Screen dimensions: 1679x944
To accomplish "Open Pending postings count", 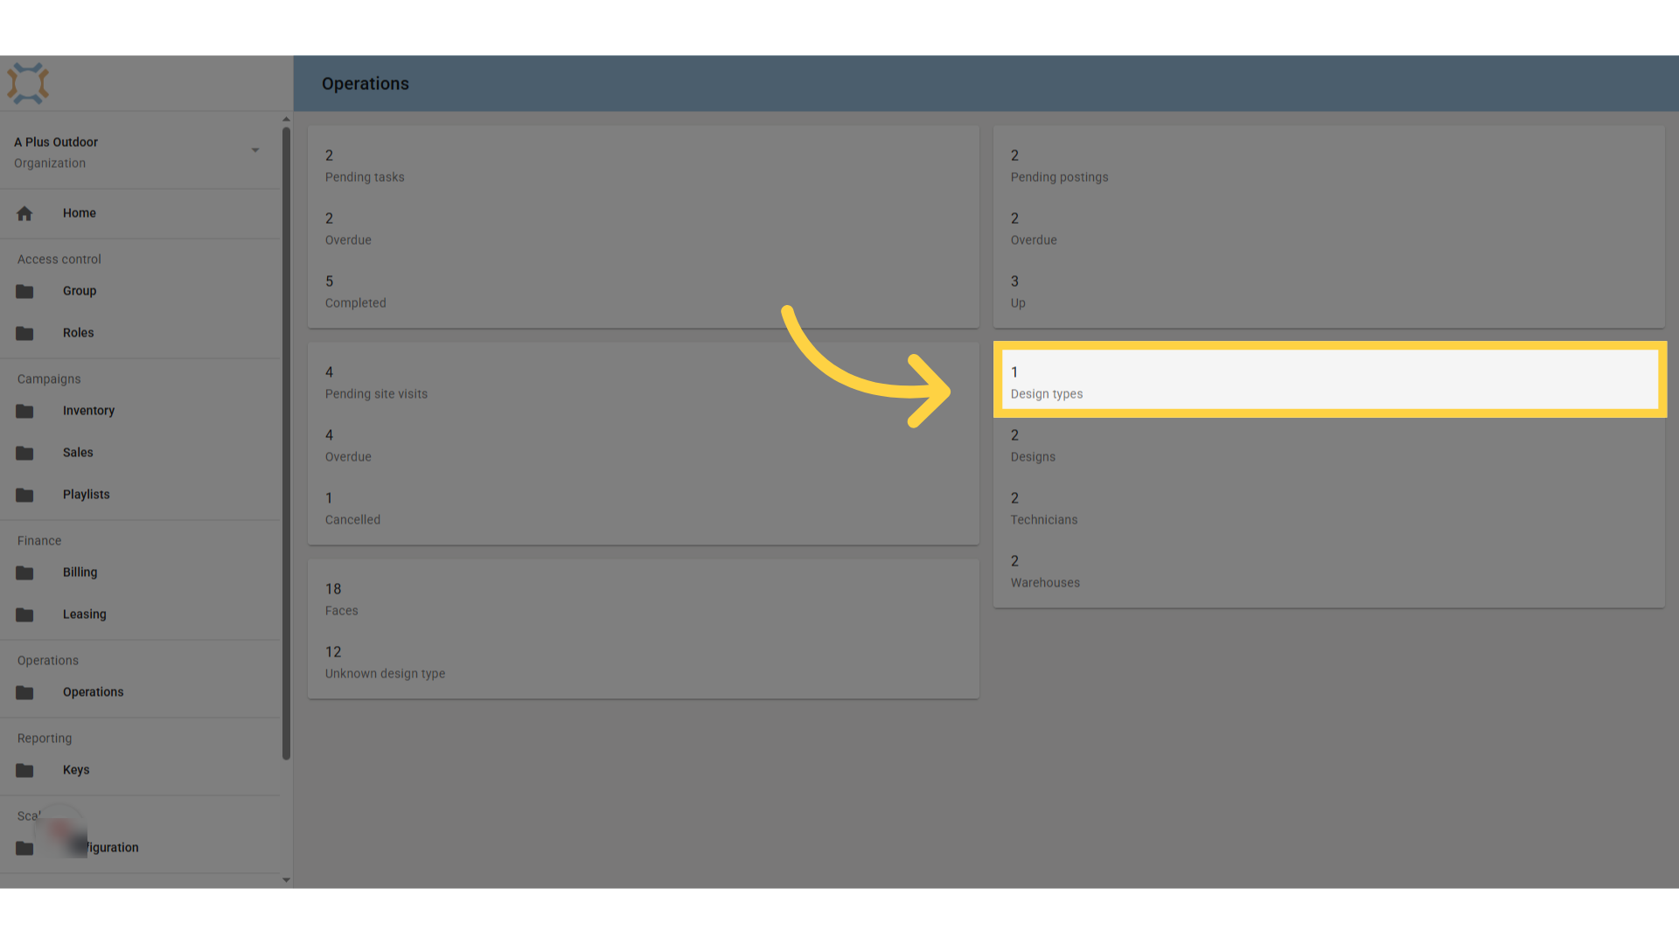I will pos(1329,166).
